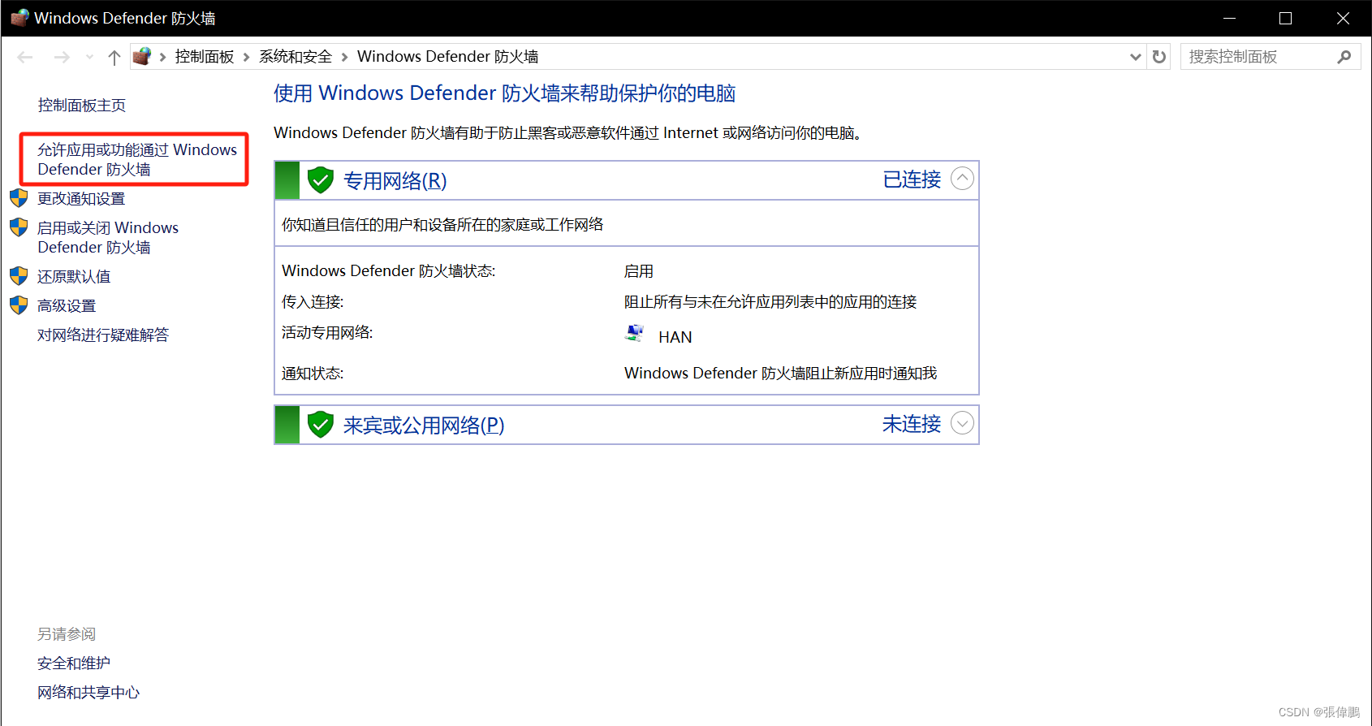
Task: Click green shield icon of 来宾或公用网络
Action: [x=321, y=424]
